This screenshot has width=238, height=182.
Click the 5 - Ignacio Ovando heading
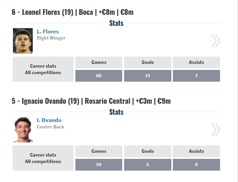point(91,101)
